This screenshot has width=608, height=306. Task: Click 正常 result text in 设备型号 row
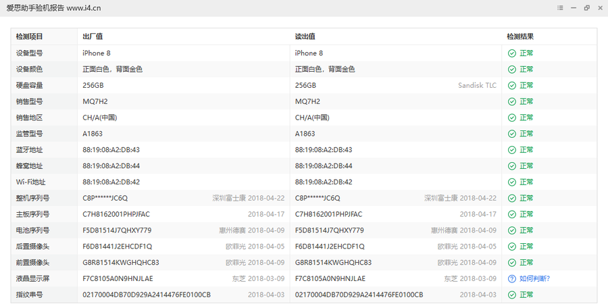(x=526, y=53)
